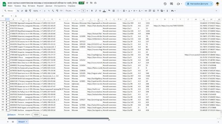Open Sheet1 tab options arrow
The height and width of the screenshot is (124, 222).
point(27,122)
